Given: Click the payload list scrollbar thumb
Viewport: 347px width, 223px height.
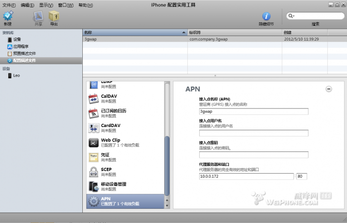Looking at the screenshot, I should (x=167, y=166).
